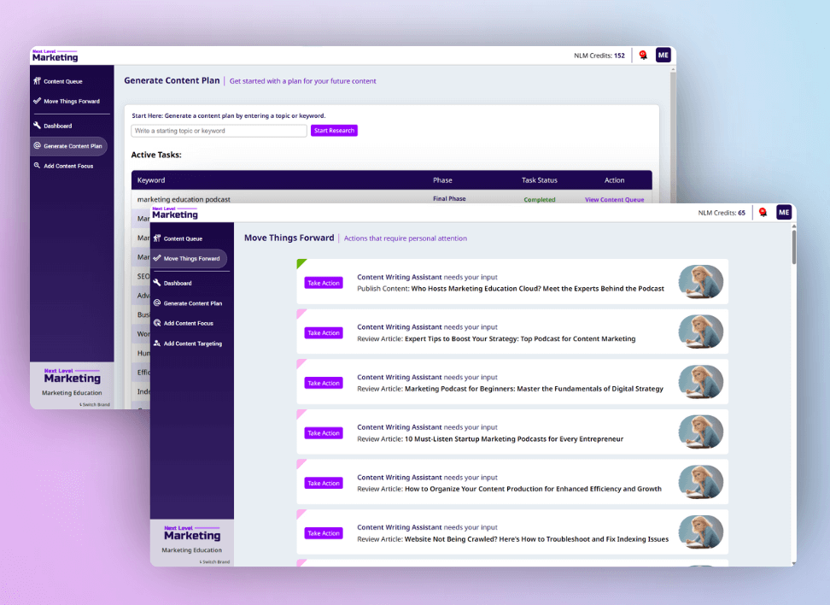Select Move Things Forward in the back window sidebar
The height and width of the screenshot is (605, 830).
pyautogui.click(x=71, y=101)
